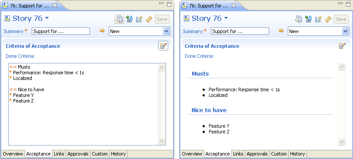Maximize the right editor pane
The width and height of the screenshot is (353, 159).
pos(348,4)
